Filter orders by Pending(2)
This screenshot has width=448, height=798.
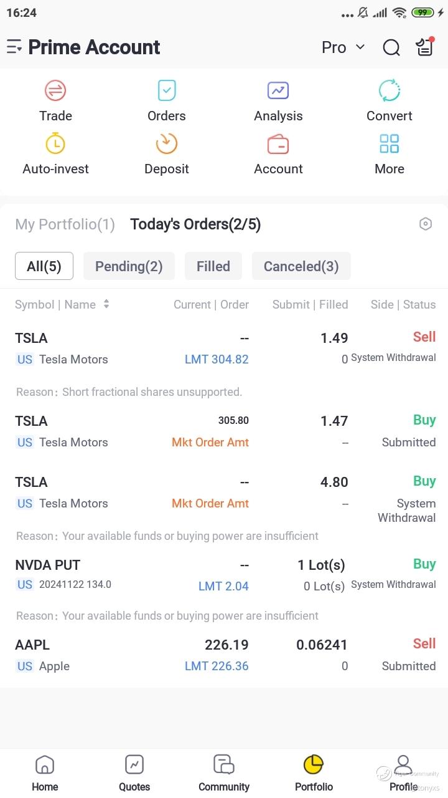coord(129,266)
